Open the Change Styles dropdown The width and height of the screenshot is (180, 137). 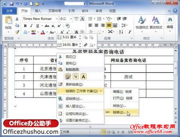coord(156,24)
